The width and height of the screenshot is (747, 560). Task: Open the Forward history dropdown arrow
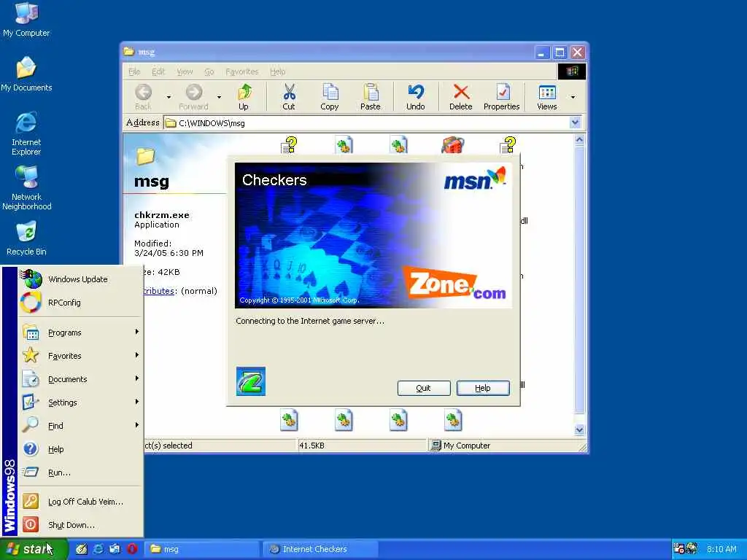click(219, 97)
